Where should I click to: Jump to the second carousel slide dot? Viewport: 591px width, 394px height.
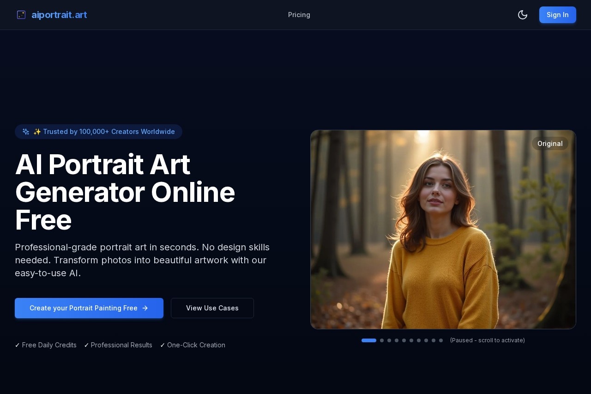(382, 340)
